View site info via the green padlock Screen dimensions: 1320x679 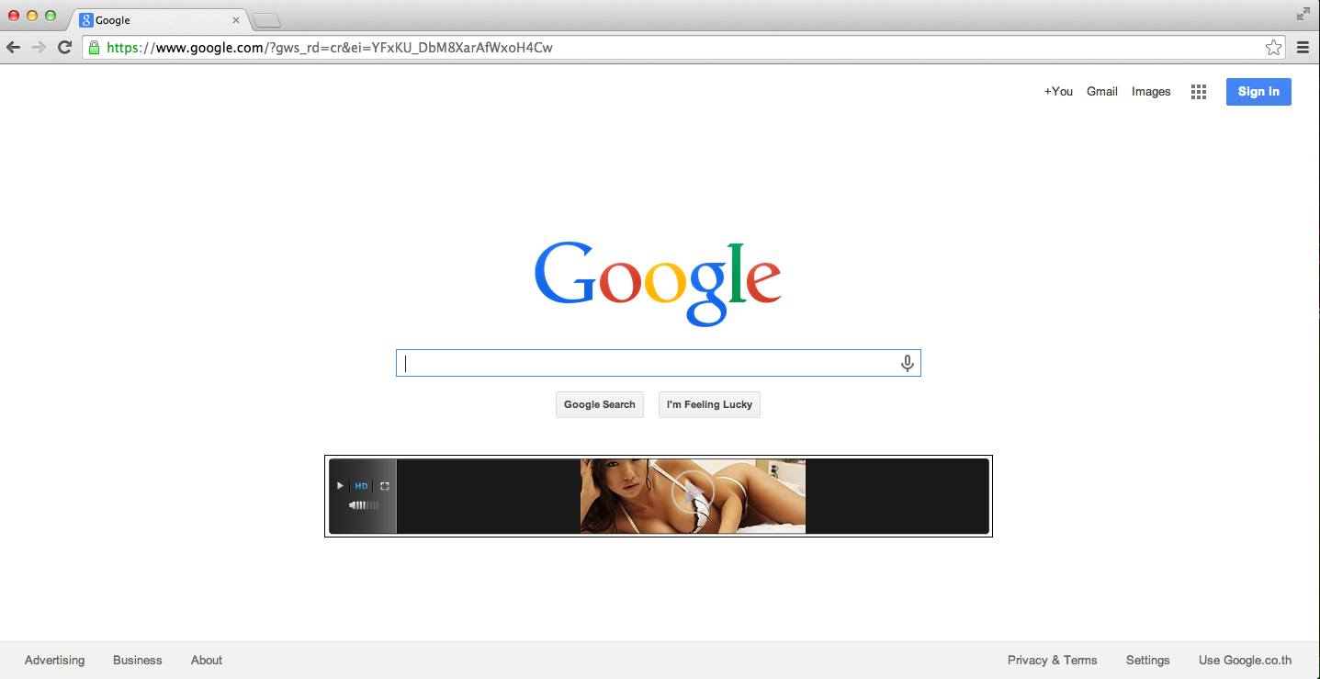[x=94, y=48]
